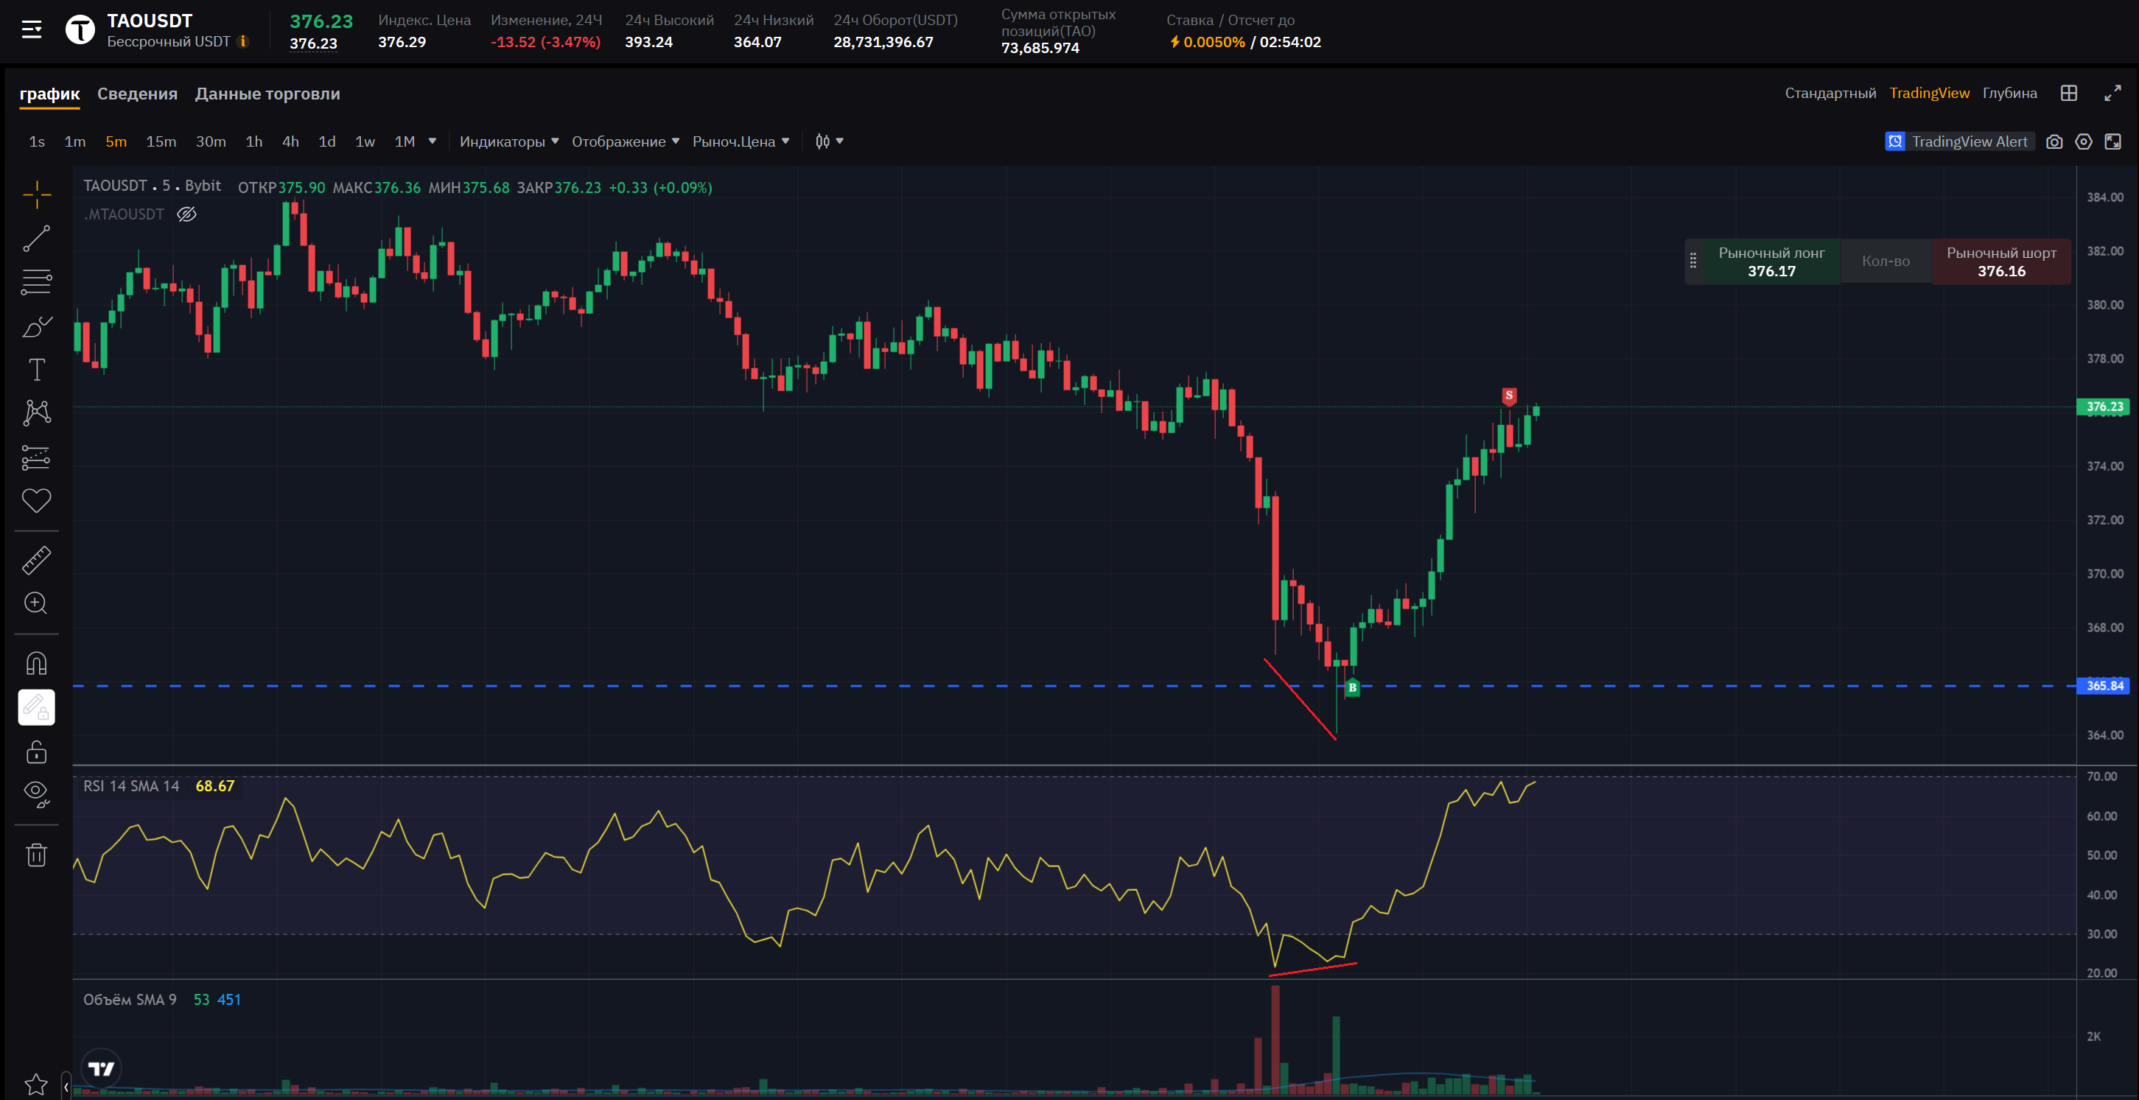Click the Рыночный шорт button
This screenshot has width=2139, height=1100.
coord(2000,262)
